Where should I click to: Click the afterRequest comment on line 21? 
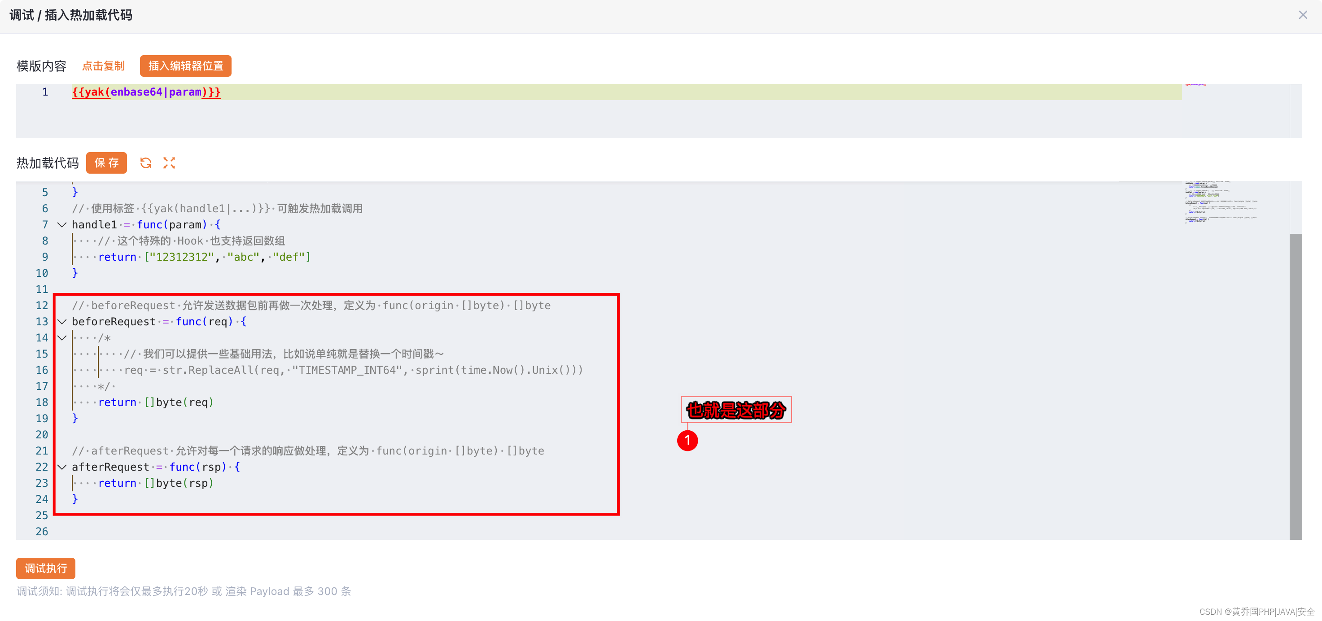(308, 450)
